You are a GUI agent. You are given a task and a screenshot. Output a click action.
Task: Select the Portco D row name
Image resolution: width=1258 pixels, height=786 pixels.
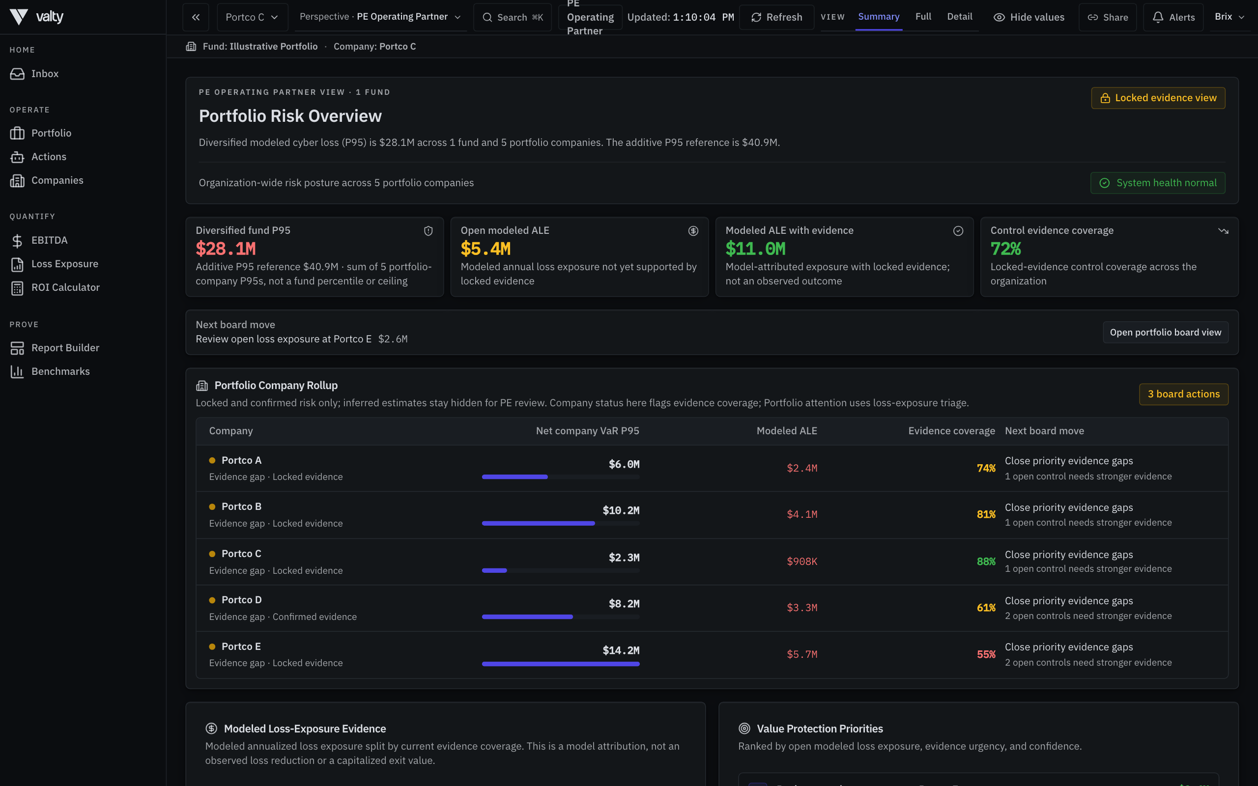coord(241,600)
